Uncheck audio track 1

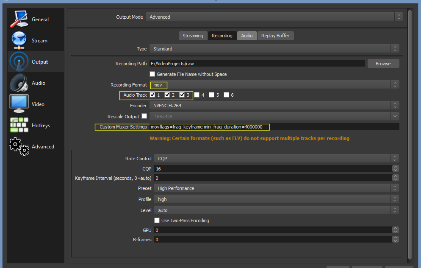point(152,95)
